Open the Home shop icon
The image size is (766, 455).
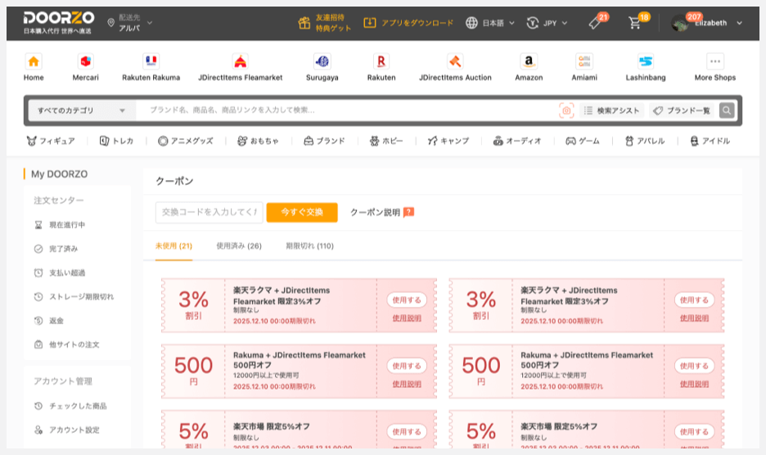(34, 61)
